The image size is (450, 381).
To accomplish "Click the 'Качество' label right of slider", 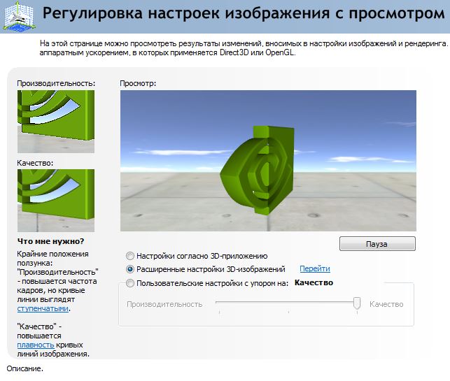I will coord(386,304).
